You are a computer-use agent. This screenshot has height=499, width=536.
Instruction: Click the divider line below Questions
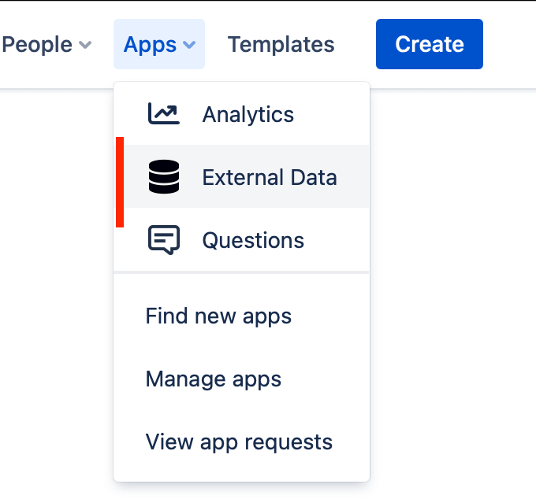(x=241, y=272)
